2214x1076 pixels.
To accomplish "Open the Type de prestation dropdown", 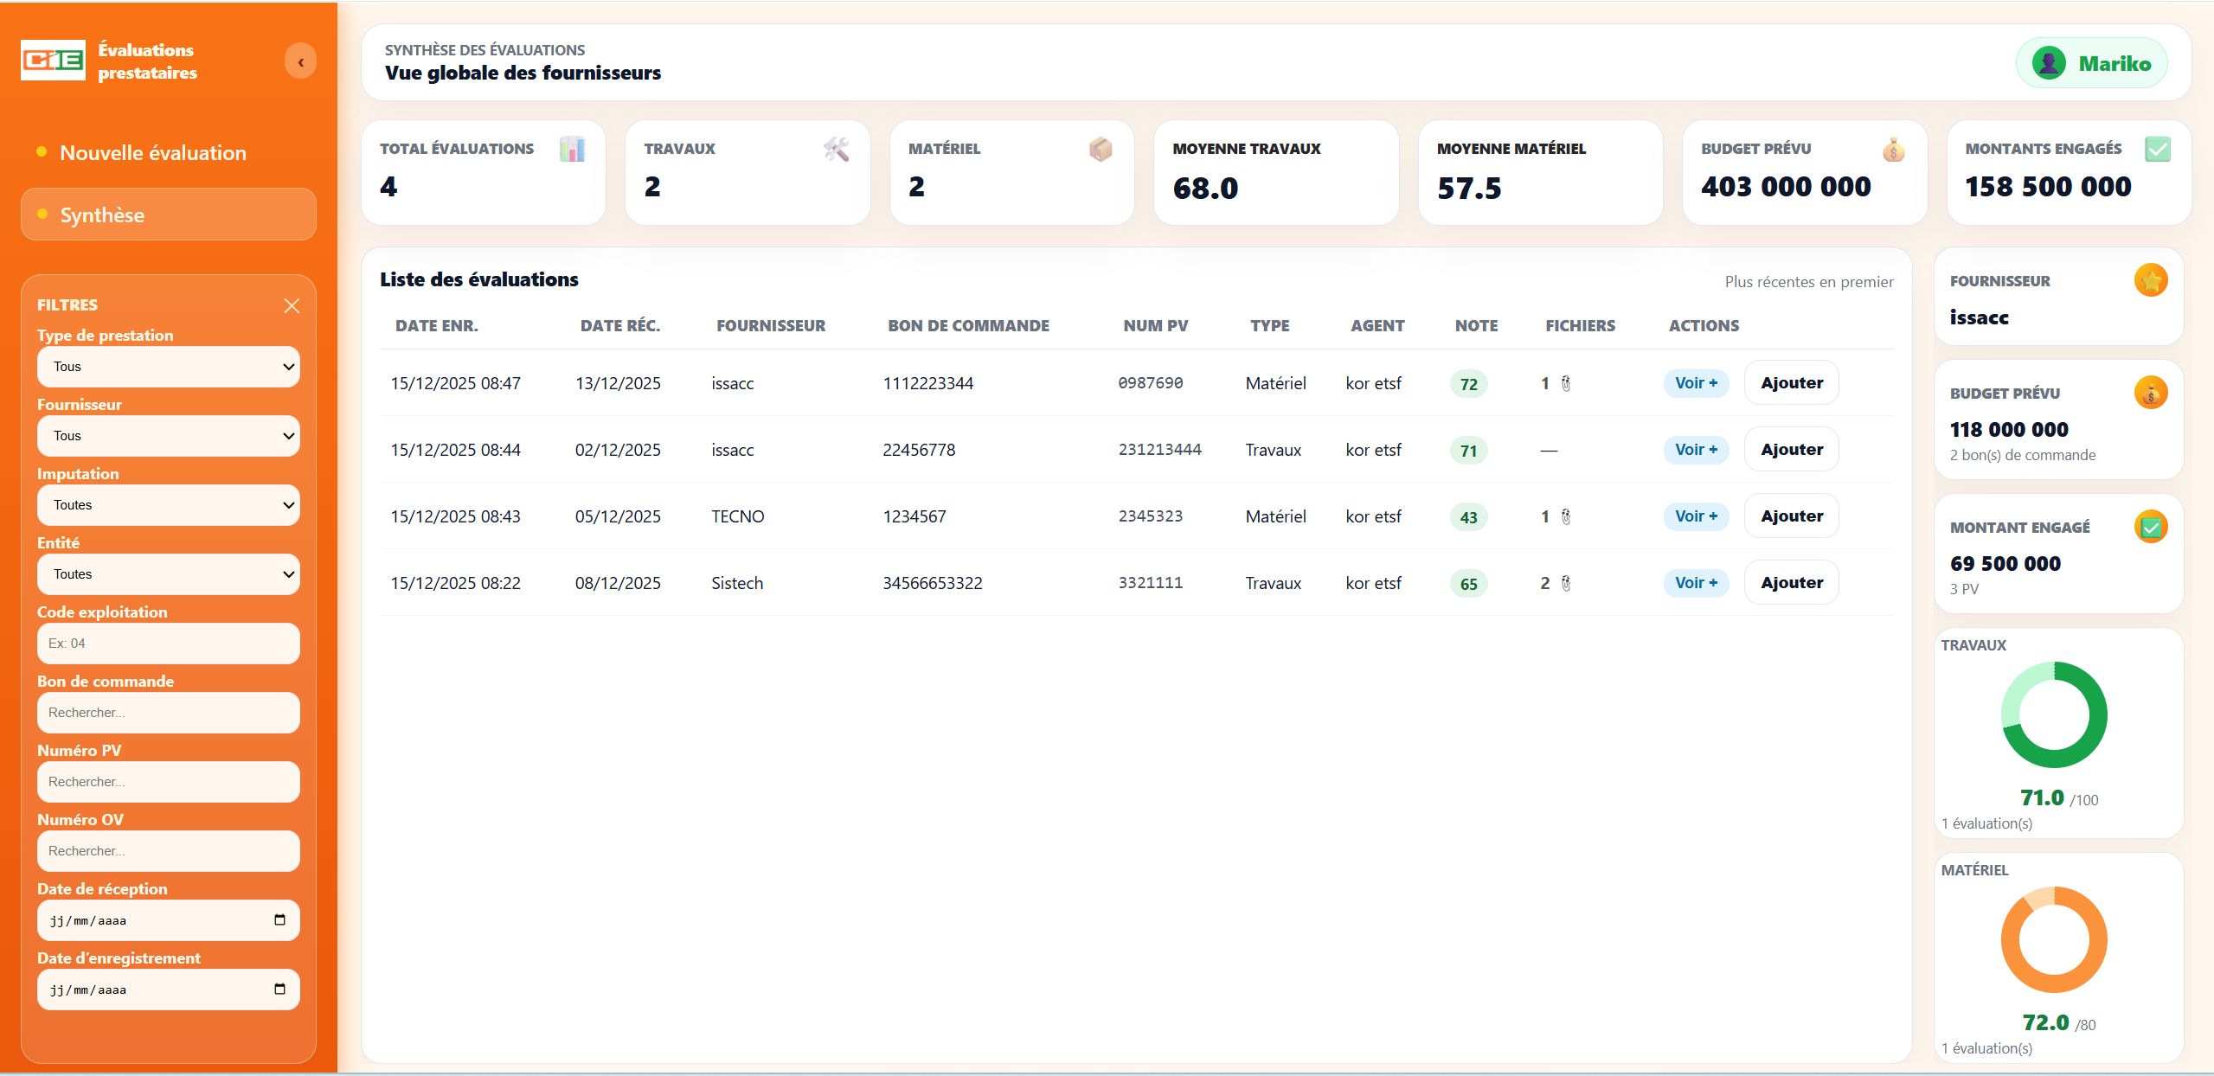I will (168, 367).
